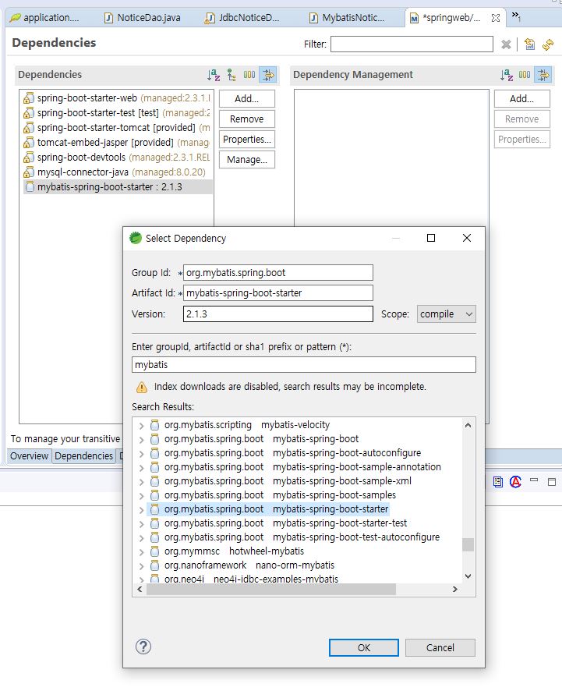Click the Manage... button

pos(247,160)
